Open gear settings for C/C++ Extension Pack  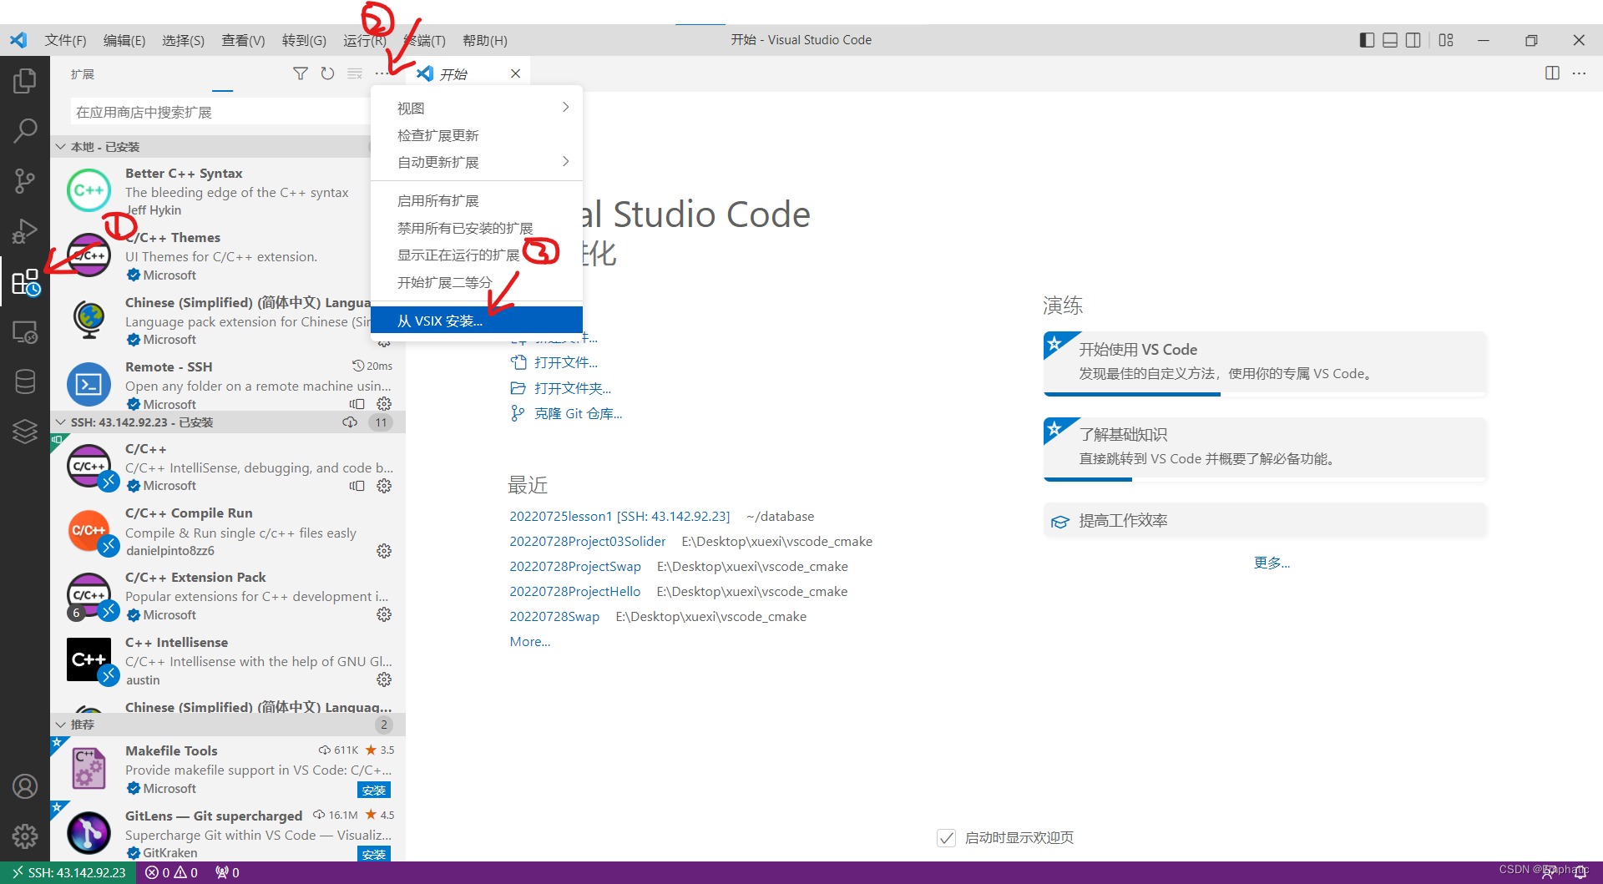click(384, 614)
